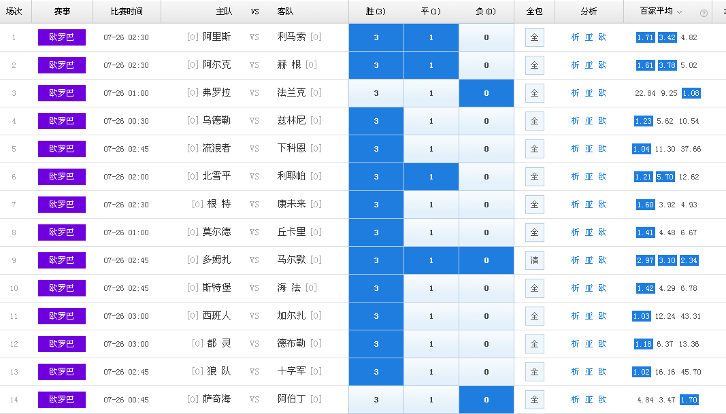Click the 欧罗巴 league tag in row 5
Screen dimensions: 726x414
(x=62, y=149)
